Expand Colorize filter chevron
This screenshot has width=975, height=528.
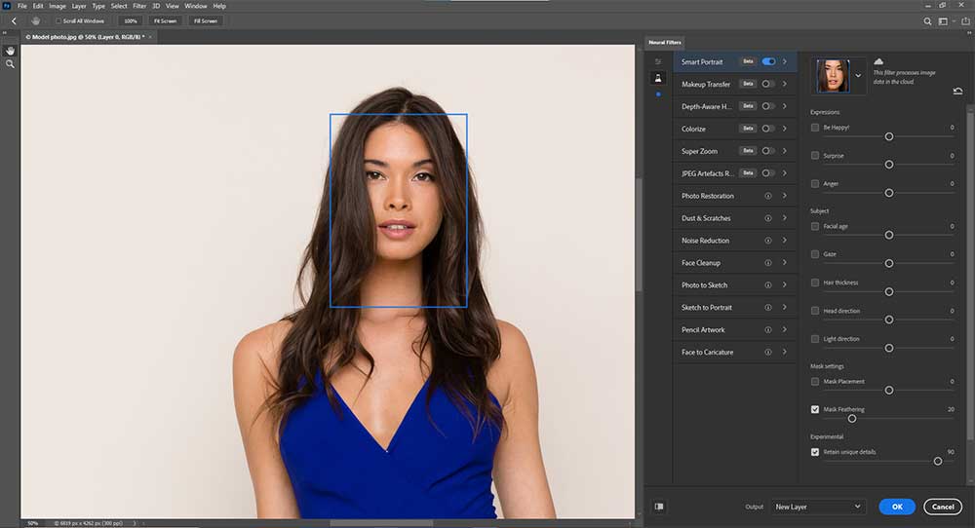click(785, 129)
